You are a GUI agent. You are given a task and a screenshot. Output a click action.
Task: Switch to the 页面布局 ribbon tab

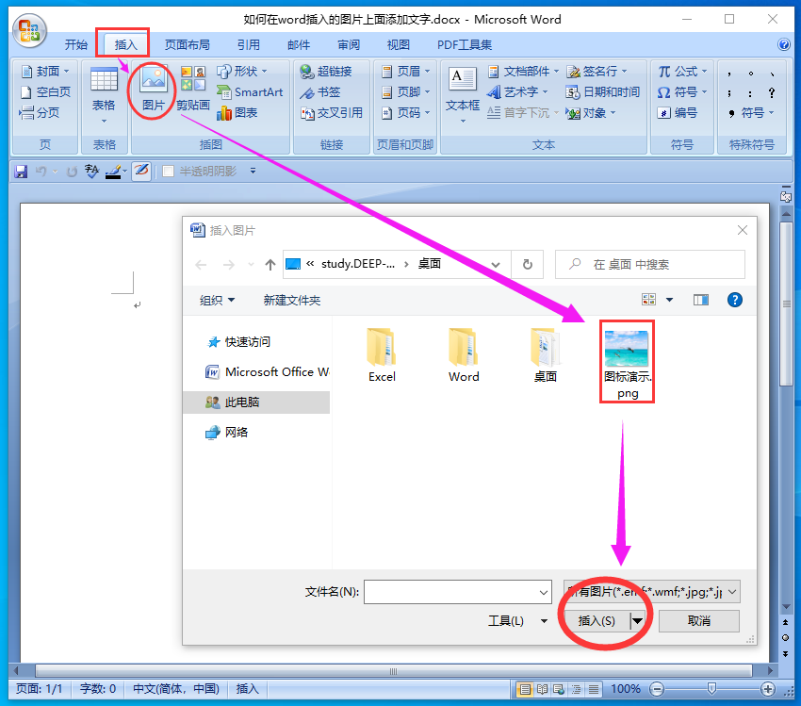(187, 45)
